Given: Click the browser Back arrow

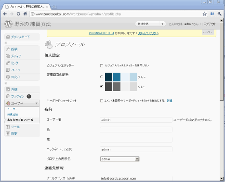Looking at the screenshot, I should tap(5, 14).
